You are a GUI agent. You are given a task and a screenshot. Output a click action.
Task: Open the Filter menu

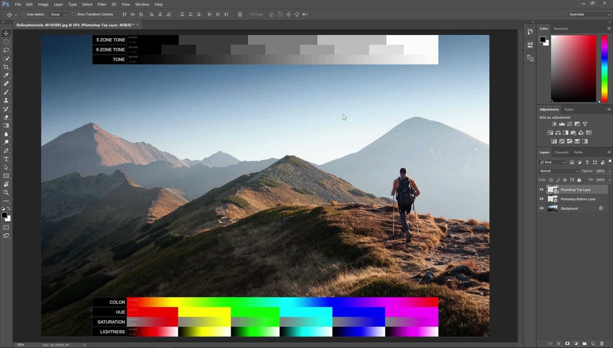point(102,4)
